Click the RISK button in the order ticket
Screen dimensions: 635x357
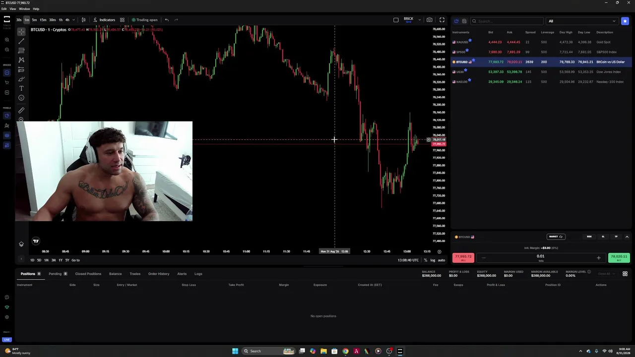coord(589,237)
